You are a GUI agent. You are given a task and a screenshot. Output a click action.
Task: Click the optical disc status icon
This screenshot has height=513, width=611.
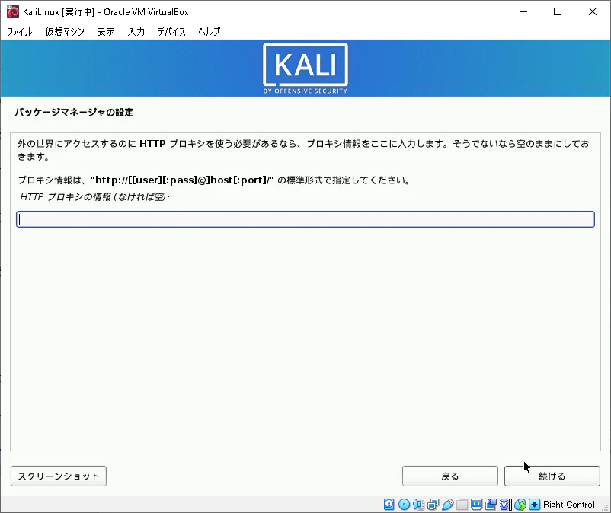tap(404, 505)
